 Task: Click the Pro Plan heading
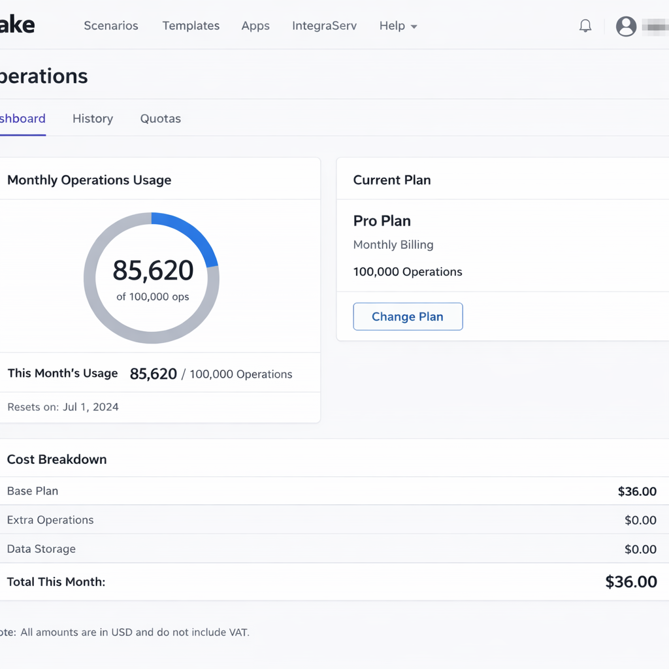(x=382, y=221)
